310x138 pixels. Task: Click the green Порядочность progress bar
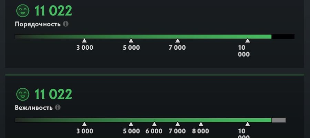[x=143, y=37]
